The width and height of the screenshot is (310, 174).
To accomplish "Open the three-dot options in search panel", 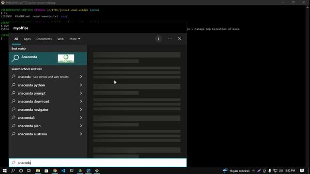I will click(x=170, y=39).
